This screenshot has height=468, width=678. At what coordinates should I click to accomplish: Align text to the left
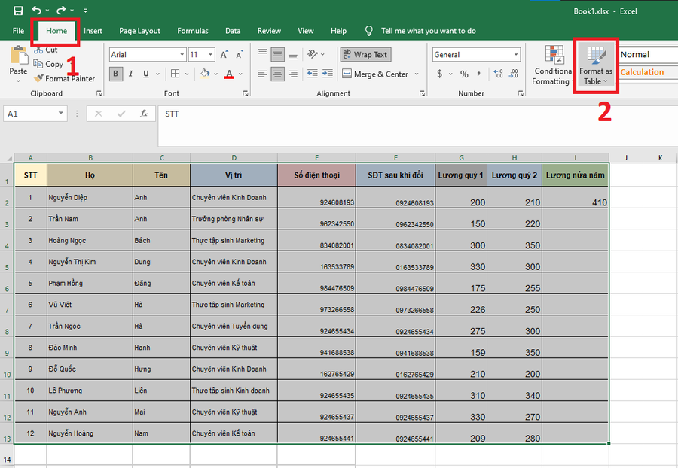pos(262,74)
